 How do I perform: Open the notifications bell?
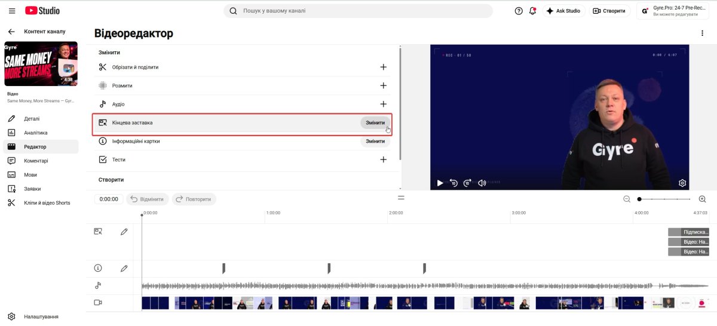click(532, 11)
